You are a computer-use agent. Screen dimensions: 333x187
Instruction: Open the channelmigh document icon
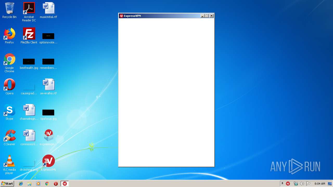pos(29,112)
